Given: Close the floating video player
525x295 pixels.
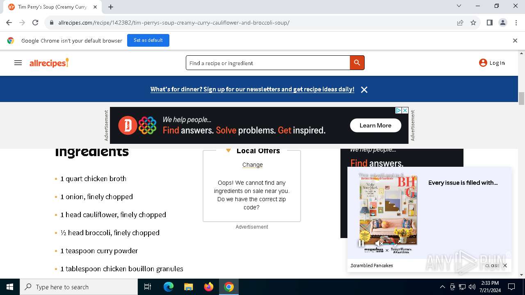Looking at the screenshot, I should click(496, 265).
